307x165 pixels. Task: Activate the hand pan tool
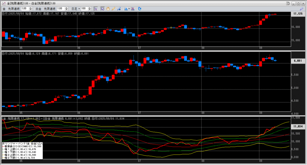click(108, 9)
